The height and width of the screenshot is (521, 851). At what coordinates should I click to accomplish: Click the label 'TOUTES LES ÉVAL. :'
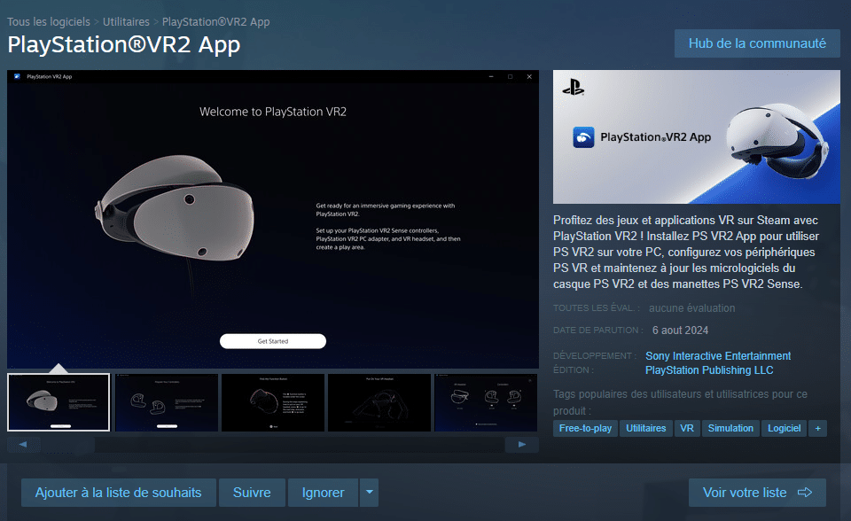coord(597,308)
